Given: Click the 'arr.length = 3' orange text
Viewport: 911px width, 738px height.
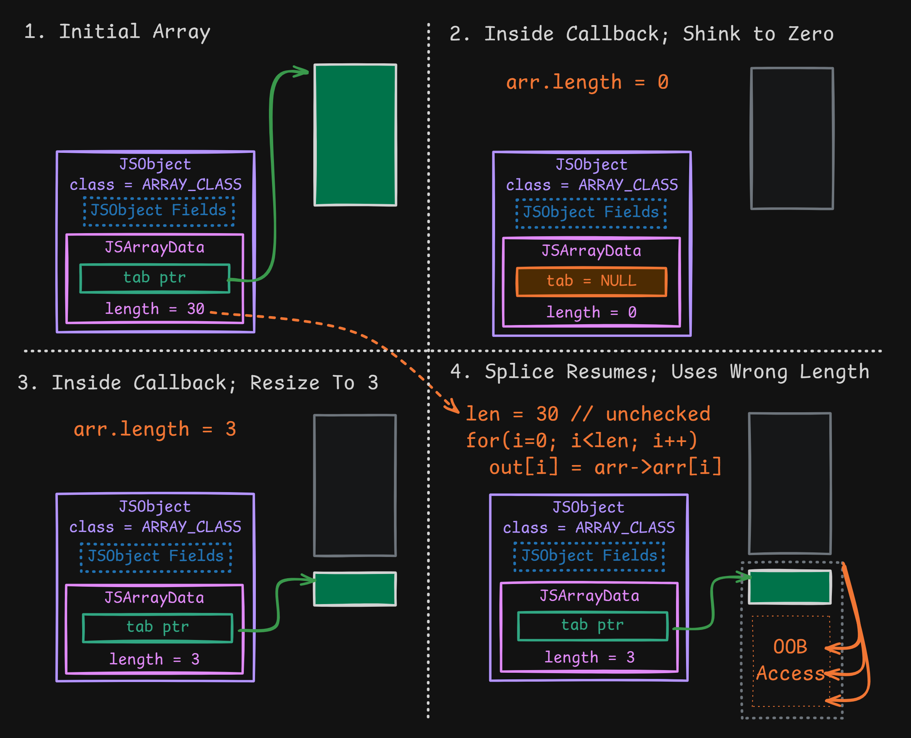Looking at the screenshot, I should 155,429.
